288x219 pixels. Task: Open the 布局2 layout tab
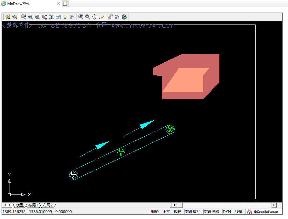48,205
